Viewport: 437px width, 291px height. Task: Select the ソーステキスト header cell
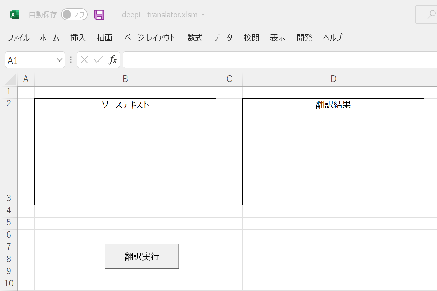[x=125, y=104]
